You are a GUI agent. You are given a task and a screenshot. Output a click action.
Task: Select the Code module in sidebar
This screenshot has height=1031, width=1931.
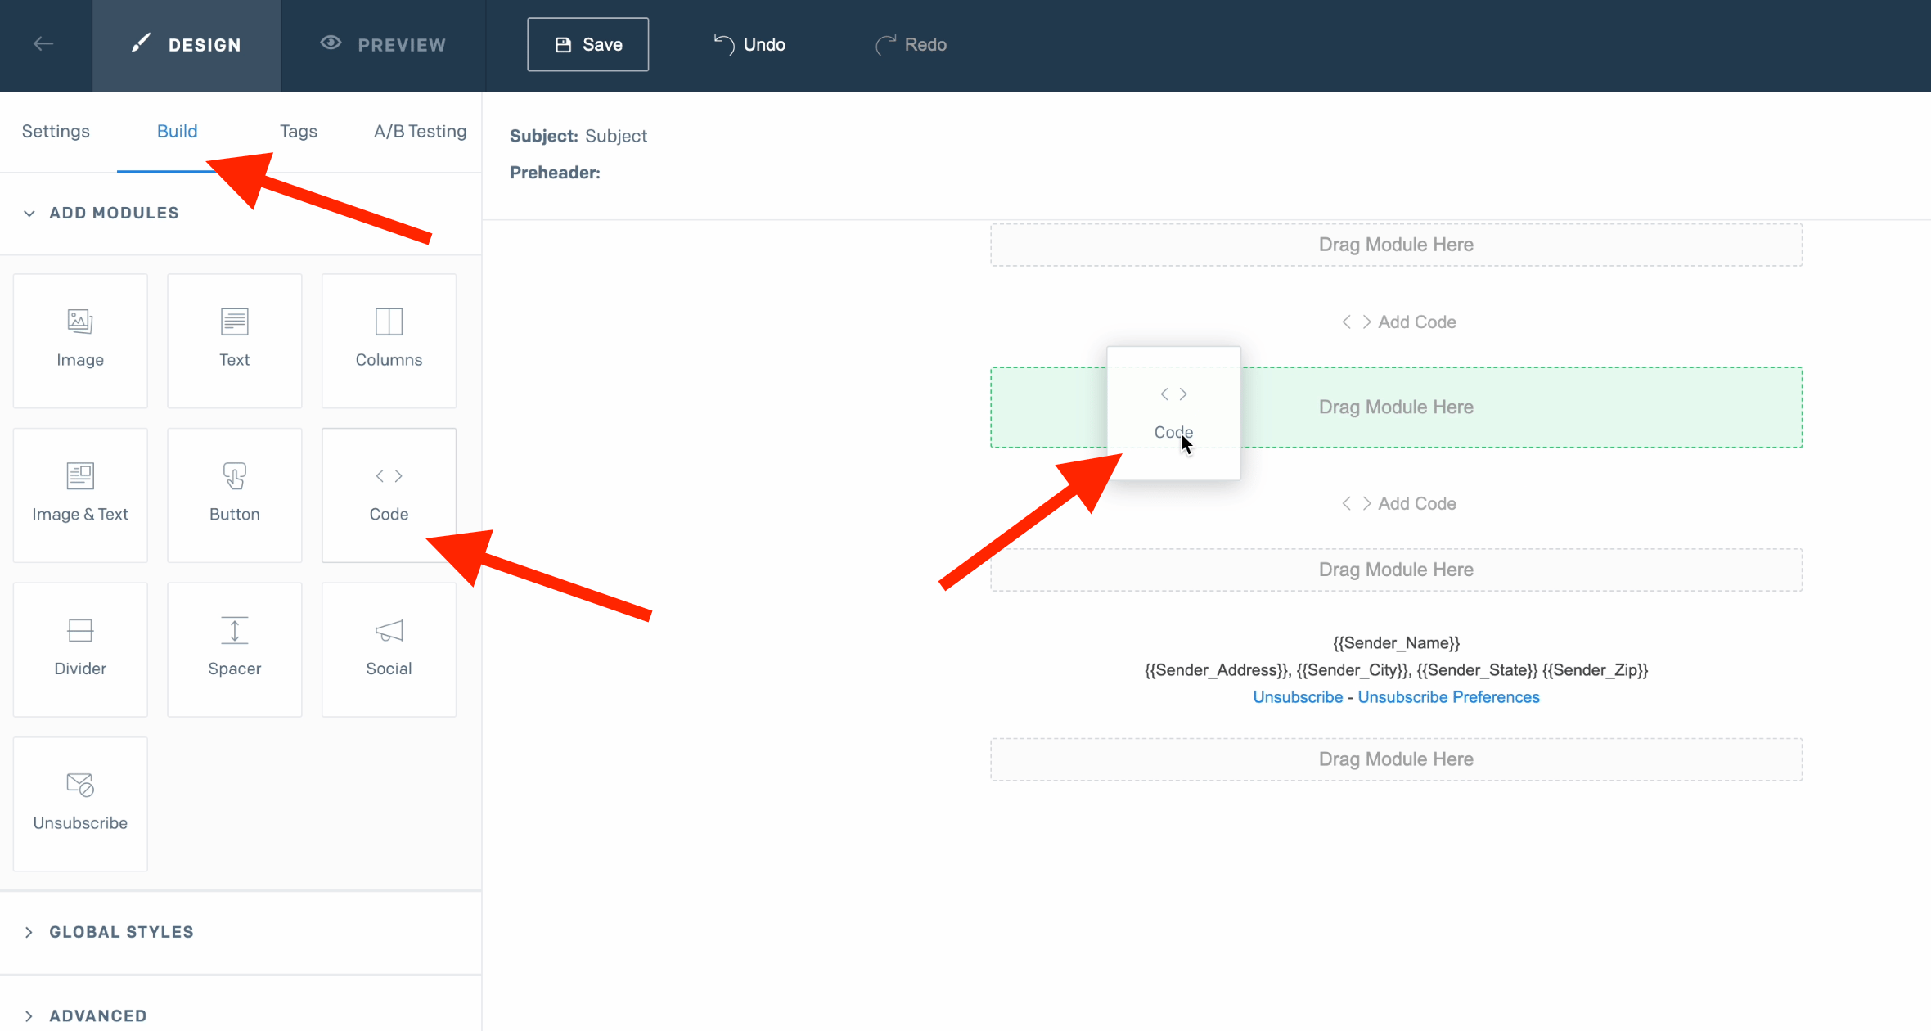tap(389, 495)
